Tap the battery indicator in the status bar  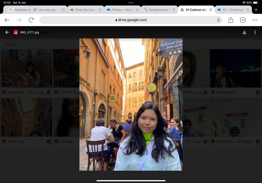pos(256,3)
